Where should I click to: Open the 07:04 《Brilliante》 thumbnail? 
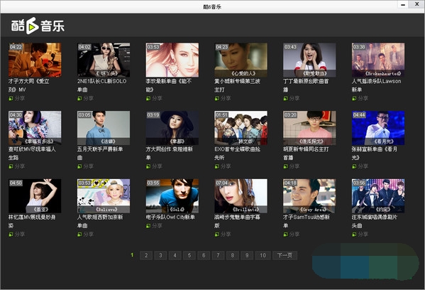click(x=241, y=195)
